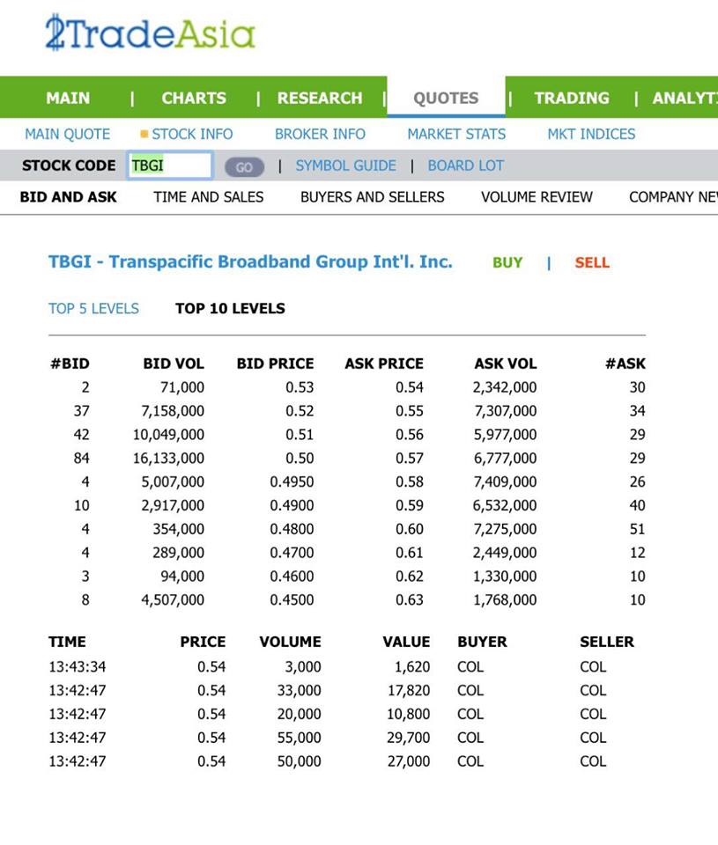Switch to TIME AND SALES tab
Screen dimensions: 718x845
pos(208,197)
